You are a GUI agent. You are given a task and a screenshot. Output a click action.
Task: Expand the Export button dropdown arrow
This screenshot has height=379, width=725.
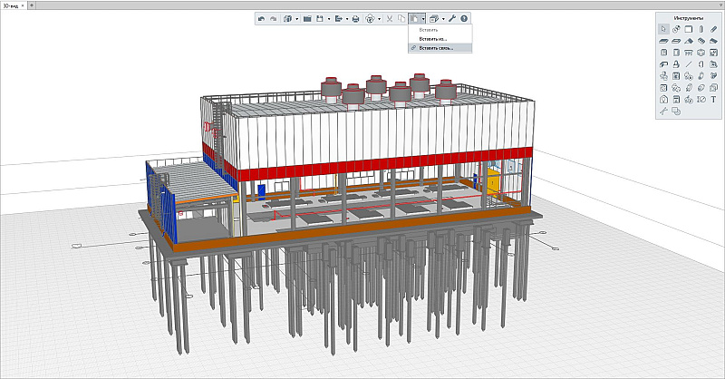click(x=346, y=18)
